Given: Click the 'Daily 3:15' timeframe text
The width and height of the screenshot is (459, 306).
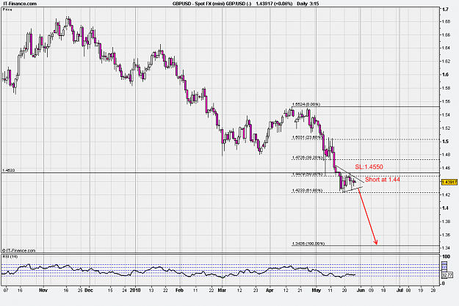Looking at the screenshot, I should tap(308, 4).
